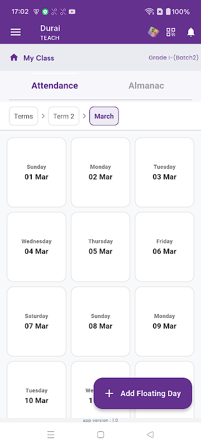Viewport: 201px width, 447px height.
Task: Tap the home icon beside My Class
Action: [x=14, y=58]
